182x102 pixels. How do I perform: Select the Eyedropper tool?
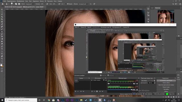coord(2,24)
